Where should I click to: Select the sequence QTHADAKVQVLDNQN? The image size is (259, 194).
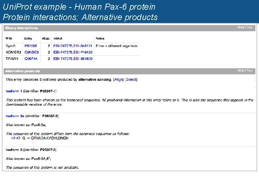50,138
